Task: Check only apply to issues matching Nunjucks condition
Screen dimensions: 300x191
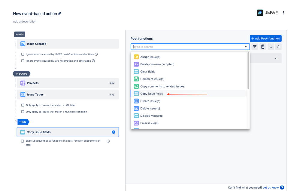Action: point(23,112)
